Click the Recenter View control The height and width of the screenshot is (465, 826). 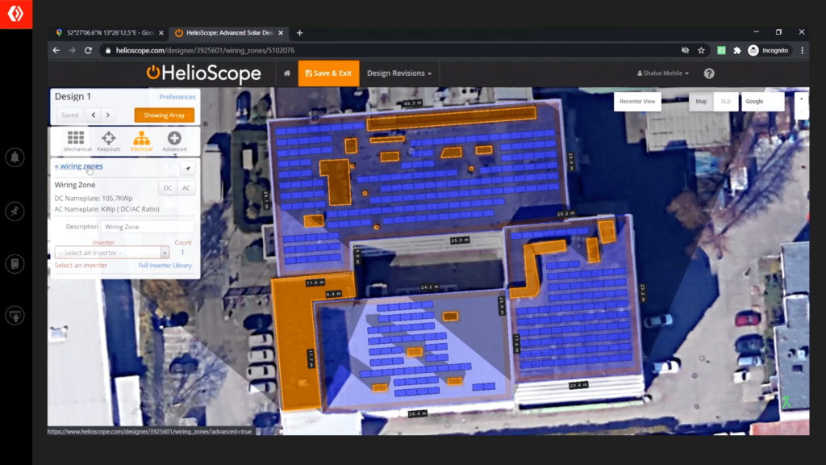640,101
